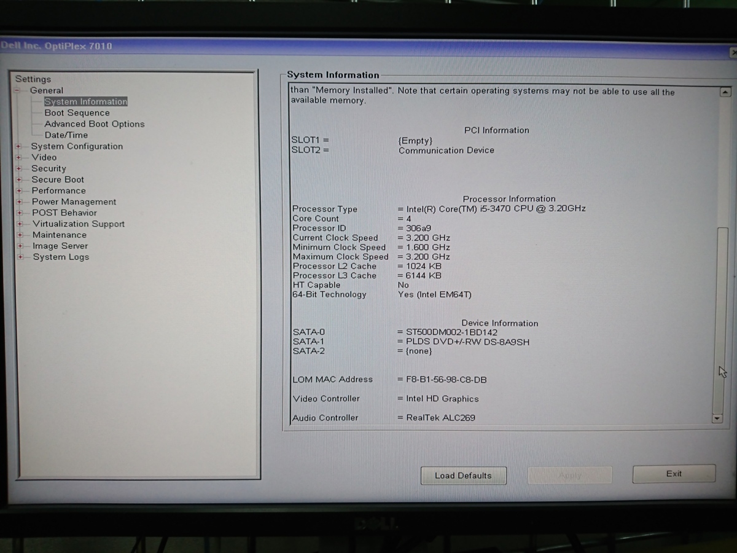Expand the Performance node

pos(20,190)
